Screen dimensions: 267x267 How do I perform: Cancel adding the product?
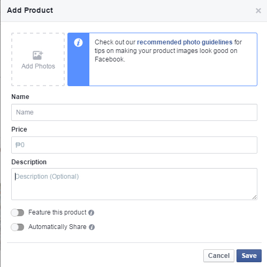219,256
